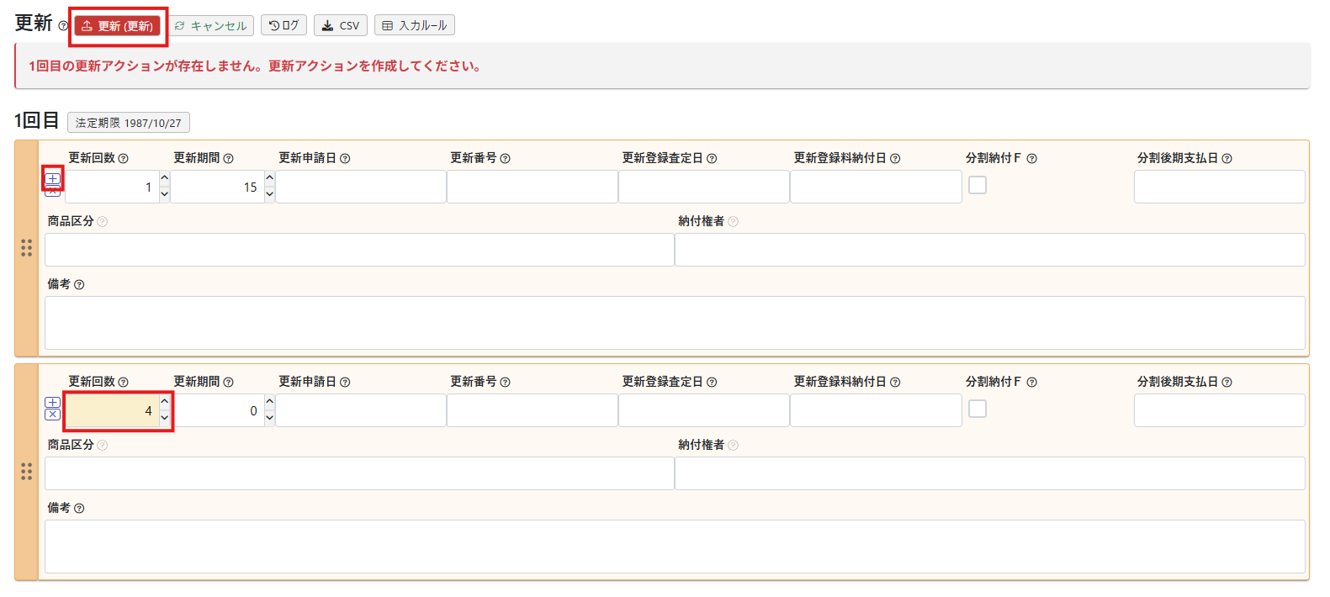Image resolution: width=1330 pixels, height=597 pixels.
Task: Increase 更新期間 value in first record
Action: coord(269,179)
